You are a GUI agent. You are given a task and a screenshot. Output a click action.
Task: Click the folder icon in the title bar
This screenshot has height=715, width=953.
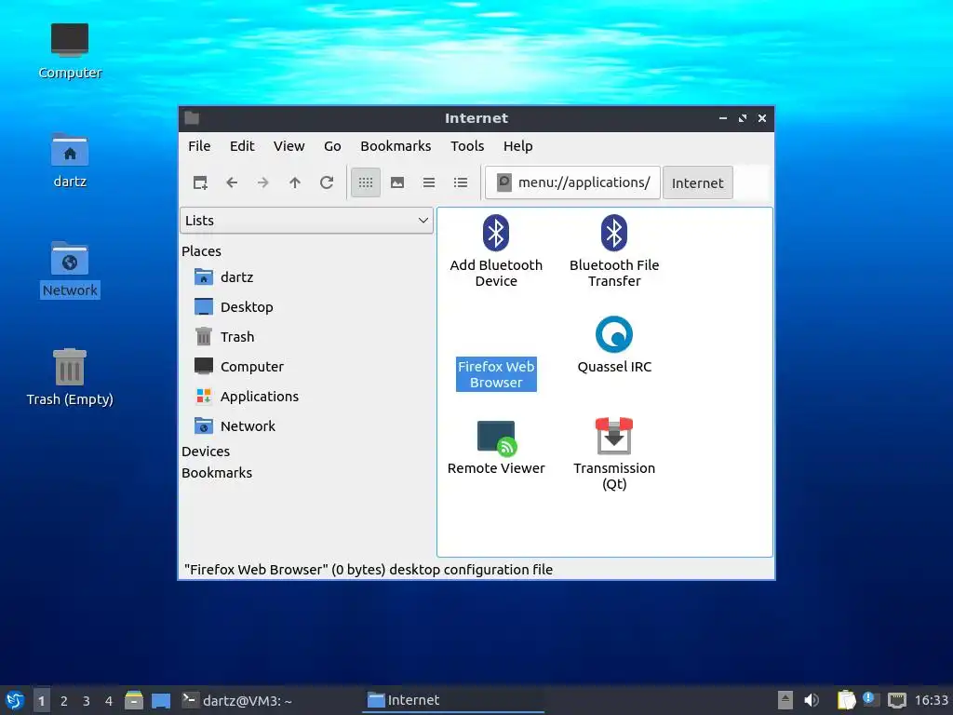point(192,118)
